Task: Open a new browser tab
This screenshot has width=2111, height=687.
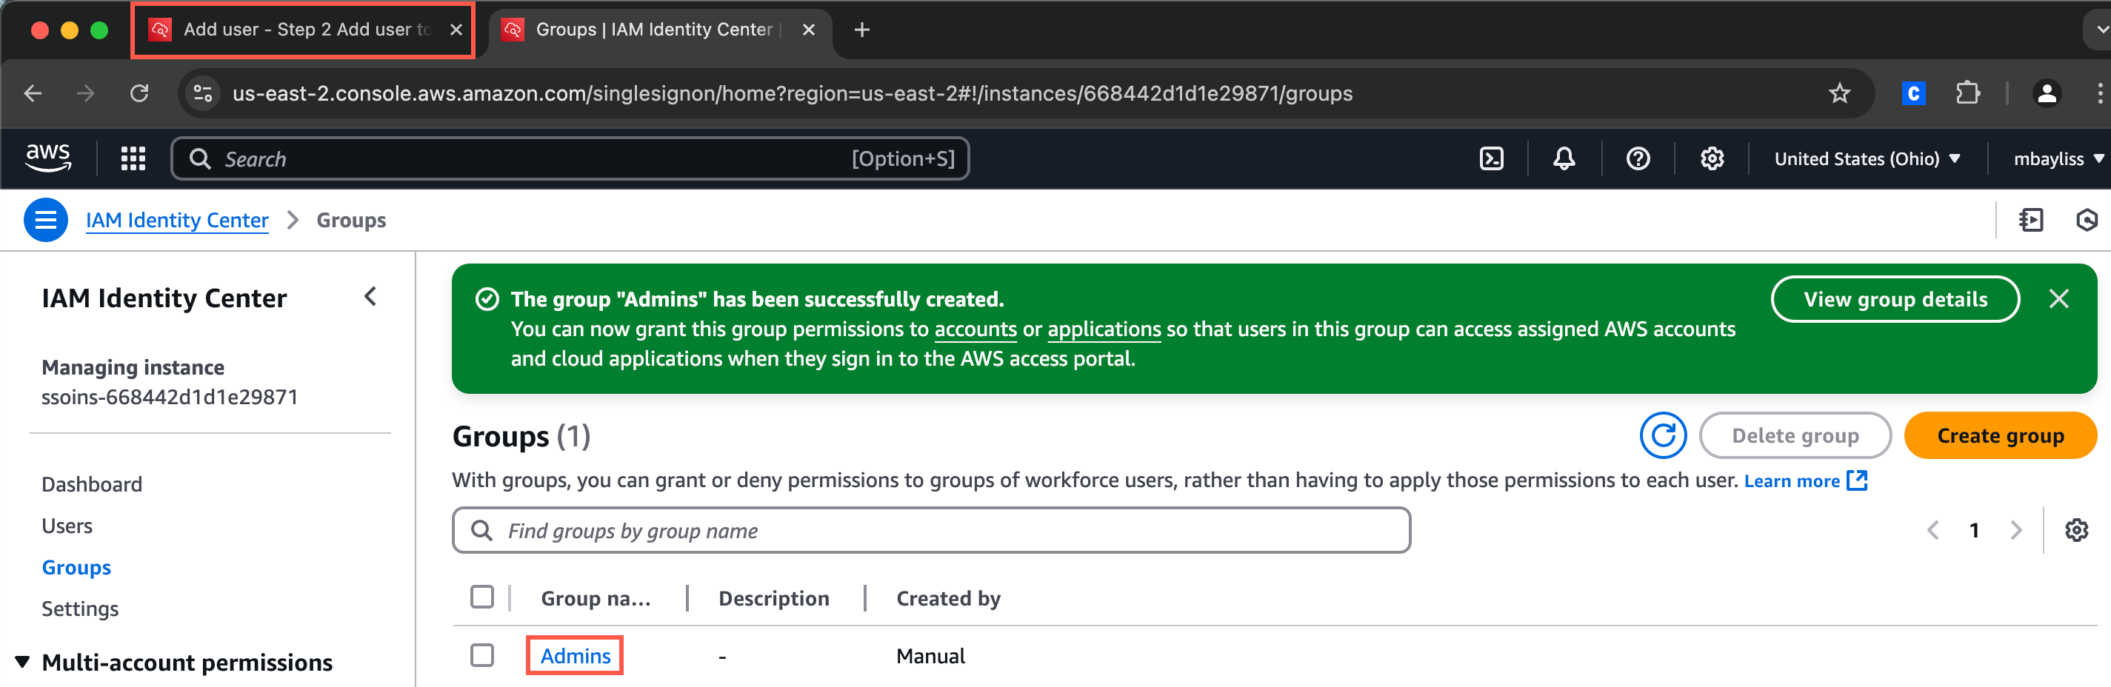Action: pyautogui.click(x=861, y=30)
